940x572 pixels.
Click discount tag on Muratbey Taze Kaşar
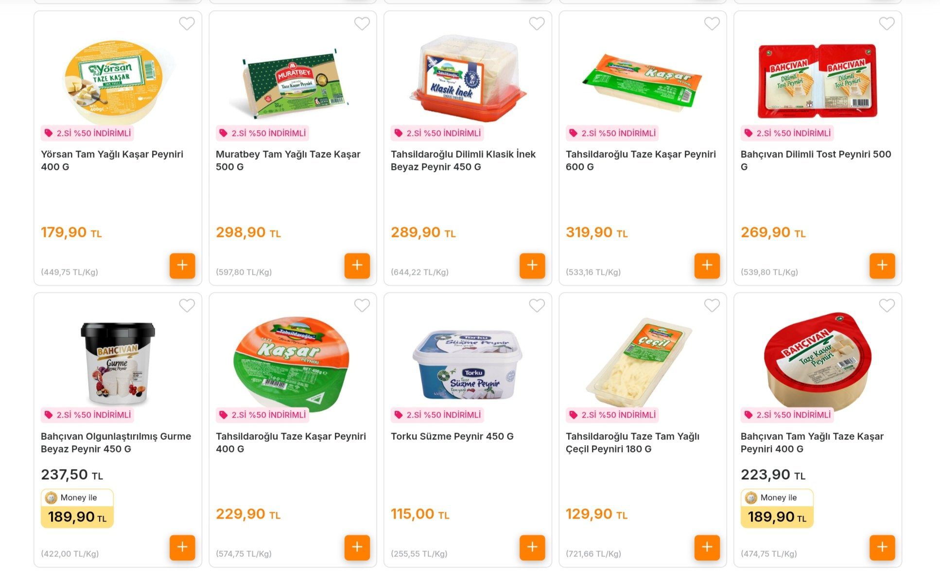point(262,133)
